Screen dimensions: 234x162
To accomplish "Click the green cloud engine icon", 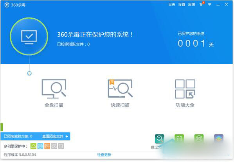I will [x=33, y=146].
